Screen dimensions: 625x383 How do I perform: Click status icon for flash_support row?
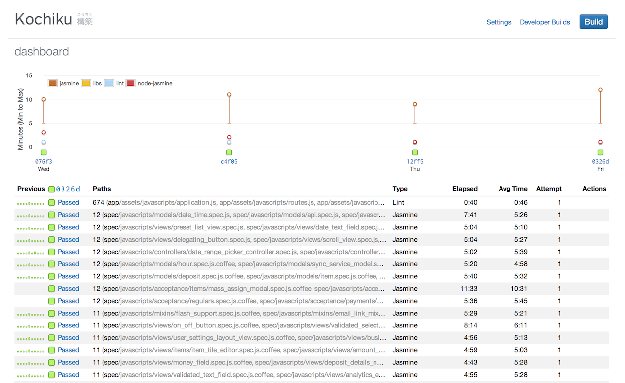[x=51, y=313]
